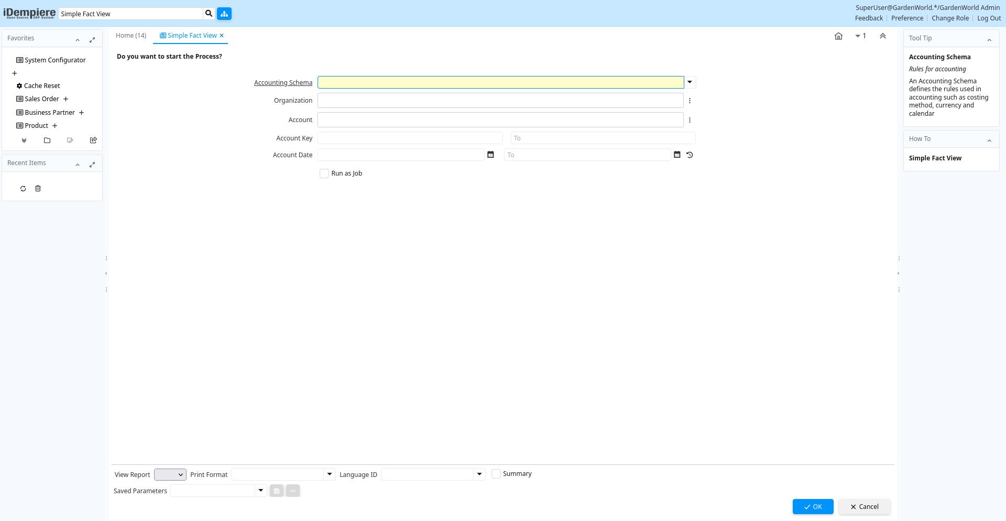Collapse the Tool Tip panel
Image resolution: width=1006 pixels, height=521 pixels.
(989, 40)
